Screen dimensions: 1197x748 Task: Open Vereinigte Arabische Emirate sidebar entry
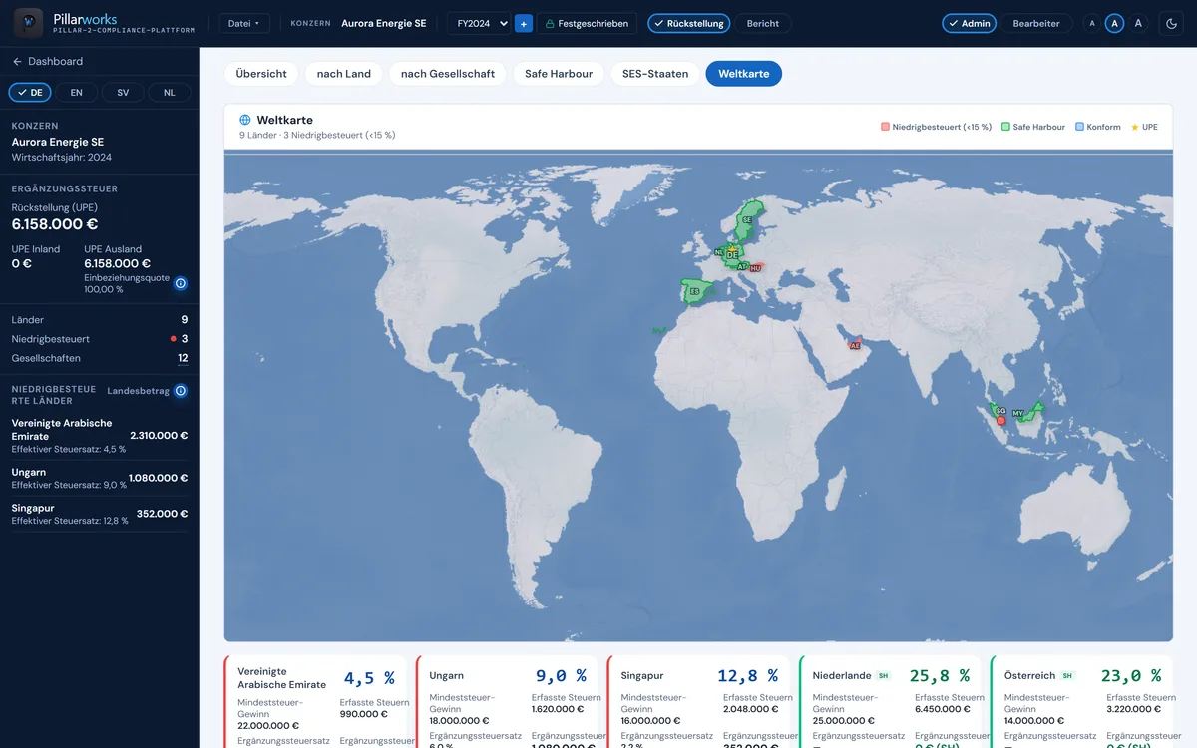[x=100, y=436]
